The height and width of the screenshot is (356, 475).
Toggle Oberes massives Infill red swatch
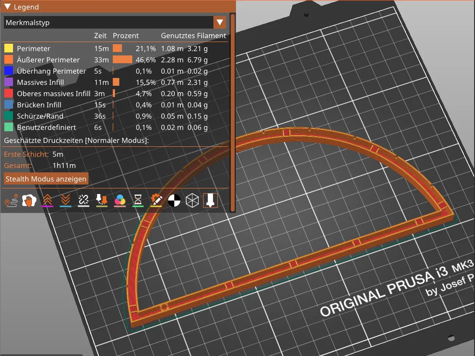click(9, 94)
